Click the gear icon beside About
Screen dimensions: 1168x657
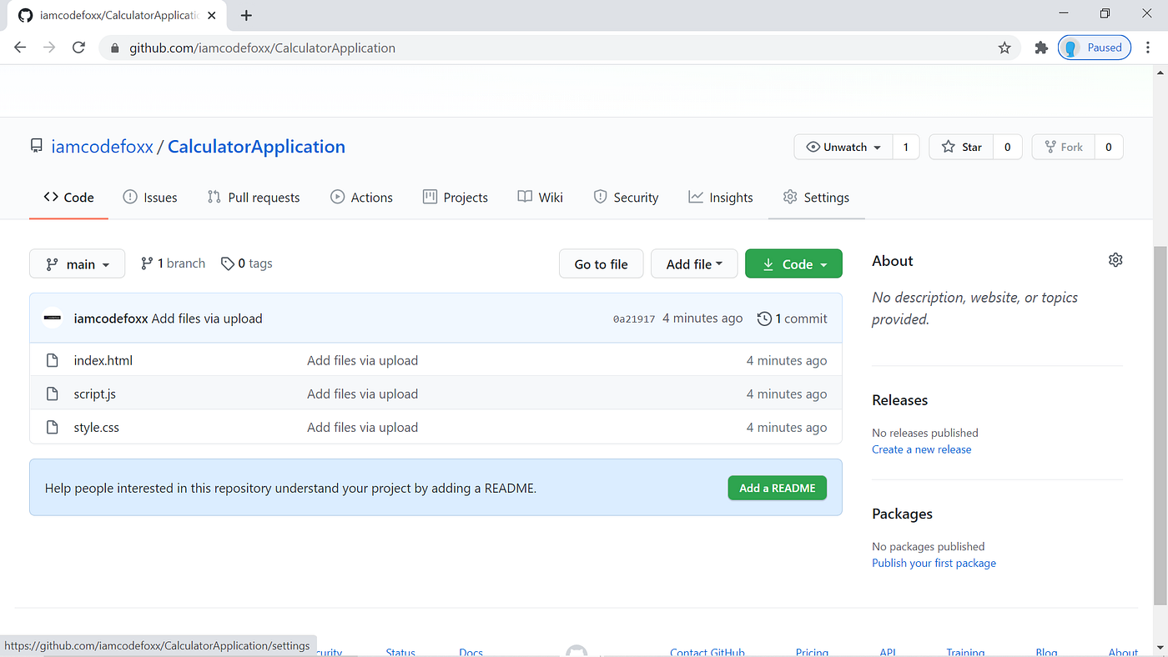pos(1115,260)
